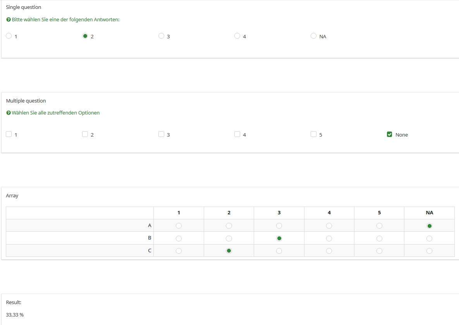Enable checkbox 3 in Multiple question
This screenshot has width=459, height=325.
pos(161,134)
